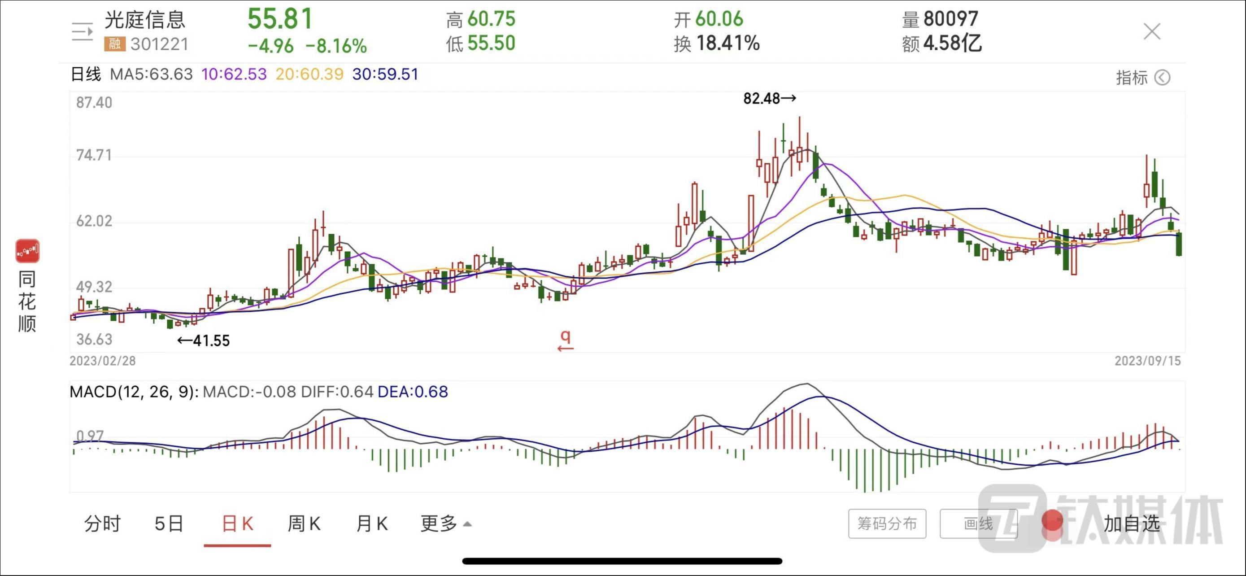Screen dimensions: 1246x576
Task: Open the stock list menu icon
Action: [x=82, y=32]
